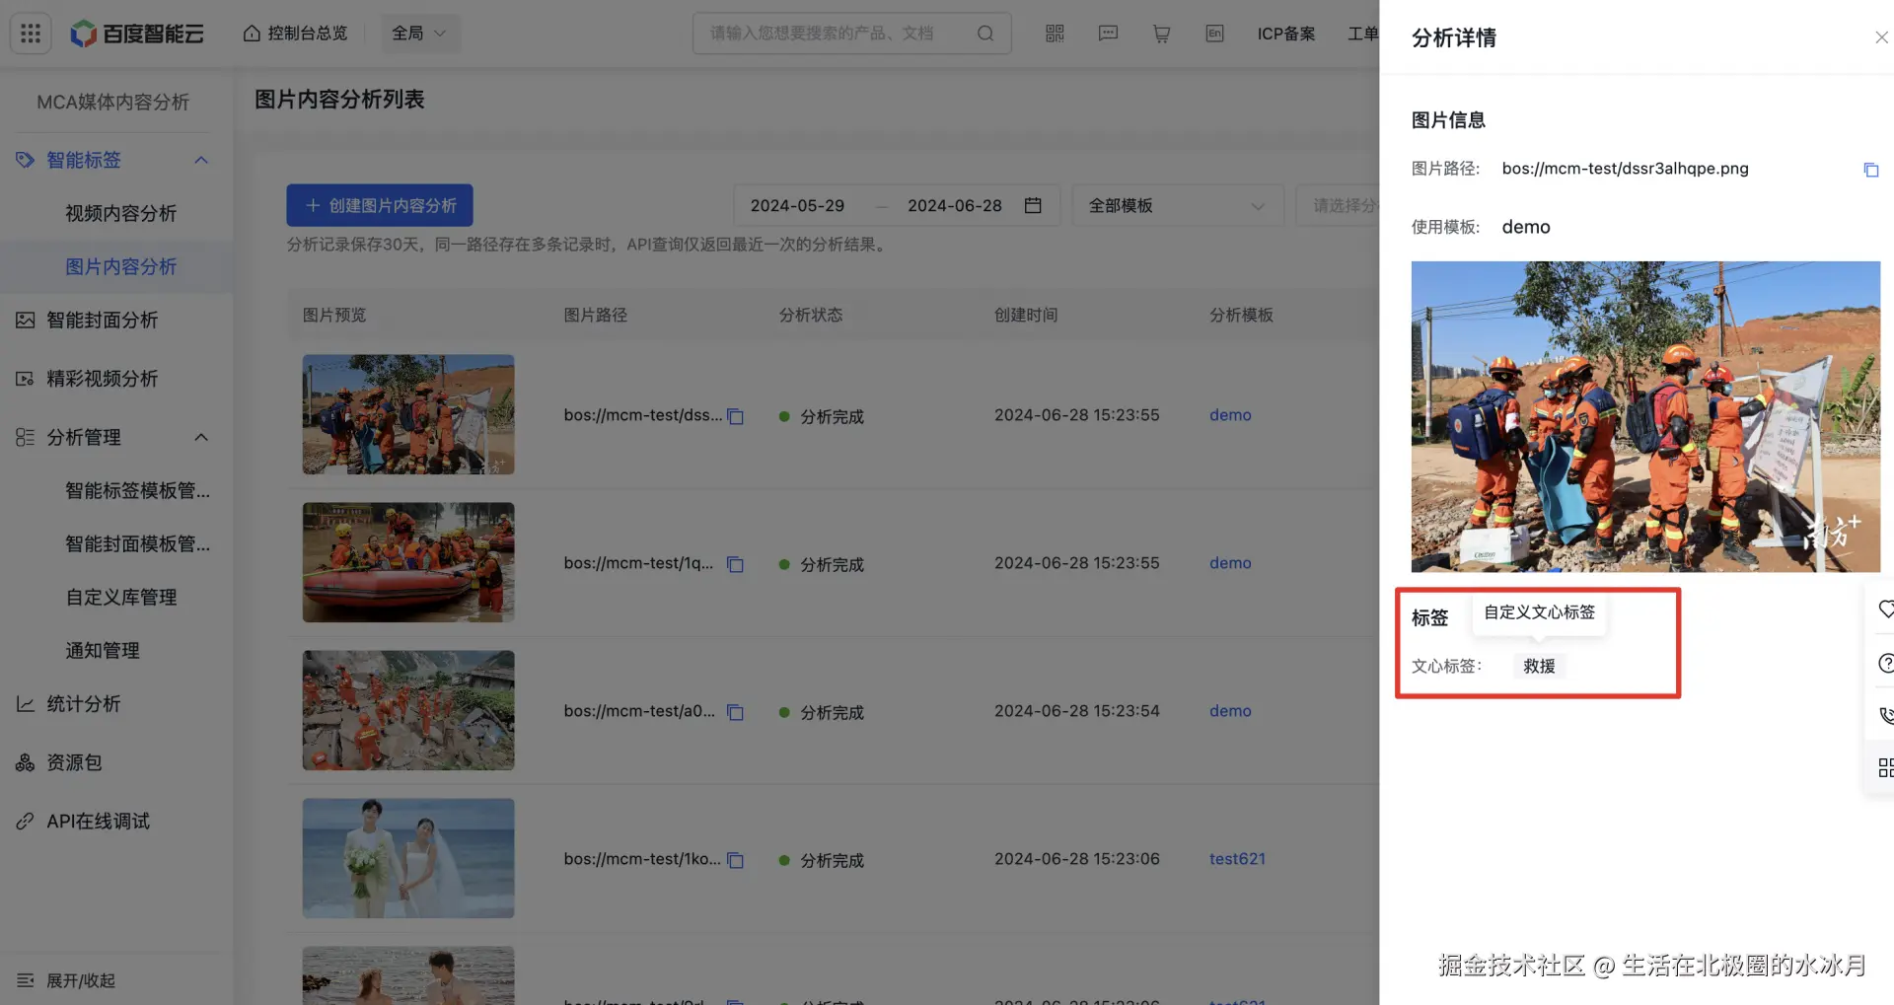This screenshot has height=1005, width=1894.
Task: Open thumbnail of firefighters with stretcher row
Action: click(408, 414)
